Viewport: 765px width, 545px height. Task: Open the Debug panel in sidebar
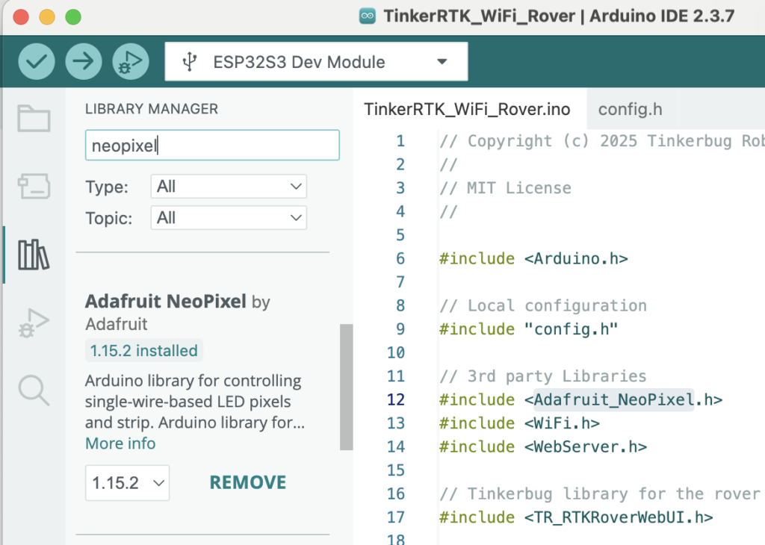click(34, 323)
